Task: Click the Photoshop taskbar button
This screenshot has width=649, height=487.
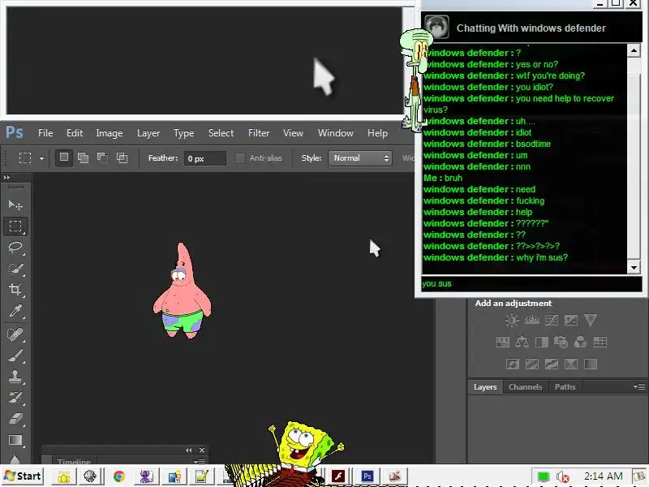Action: [x=367, y=476]
